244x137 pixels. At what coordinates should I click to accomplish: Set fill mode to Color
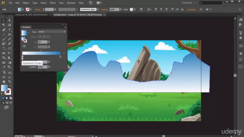(3, 98)
